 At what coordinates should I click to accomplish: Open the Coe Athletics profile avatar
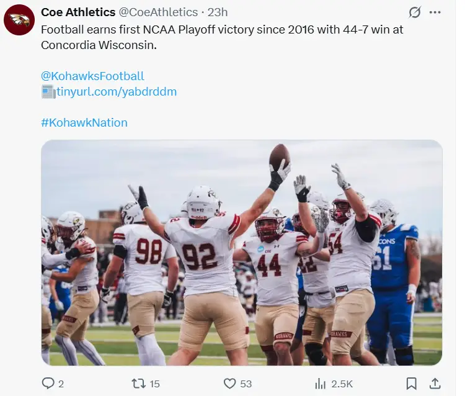point(19,20)
